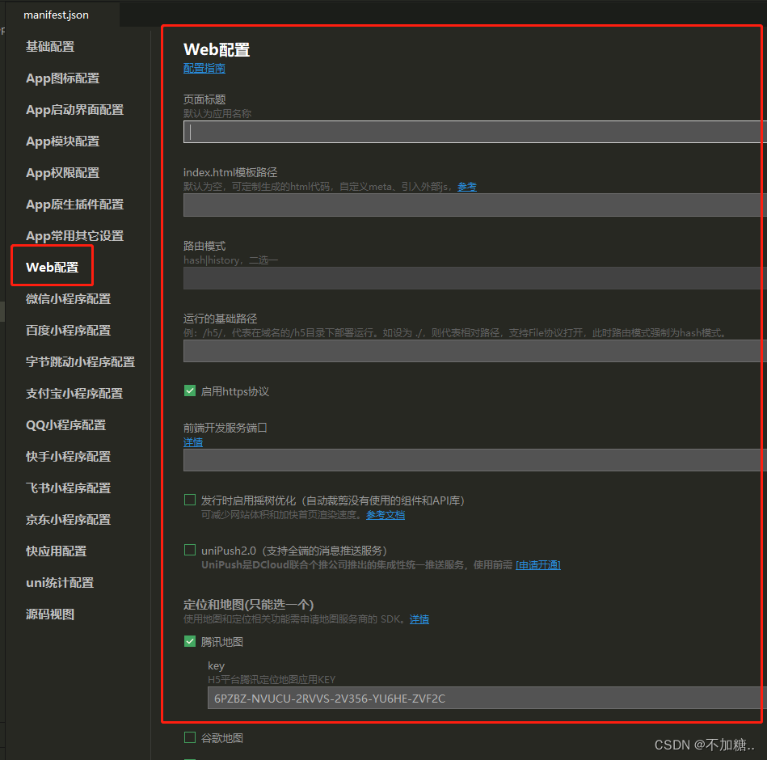Enable the 启用https协议 checkbox
Viewport: 767px width, 760px height.
point(190,391)
